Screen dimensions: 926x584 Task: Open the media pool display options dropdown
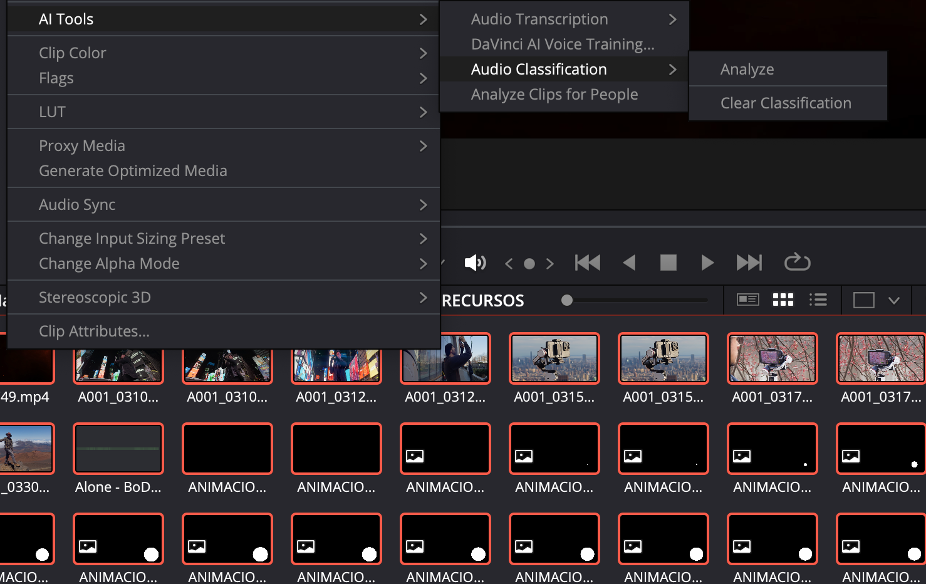click(894, 301)
